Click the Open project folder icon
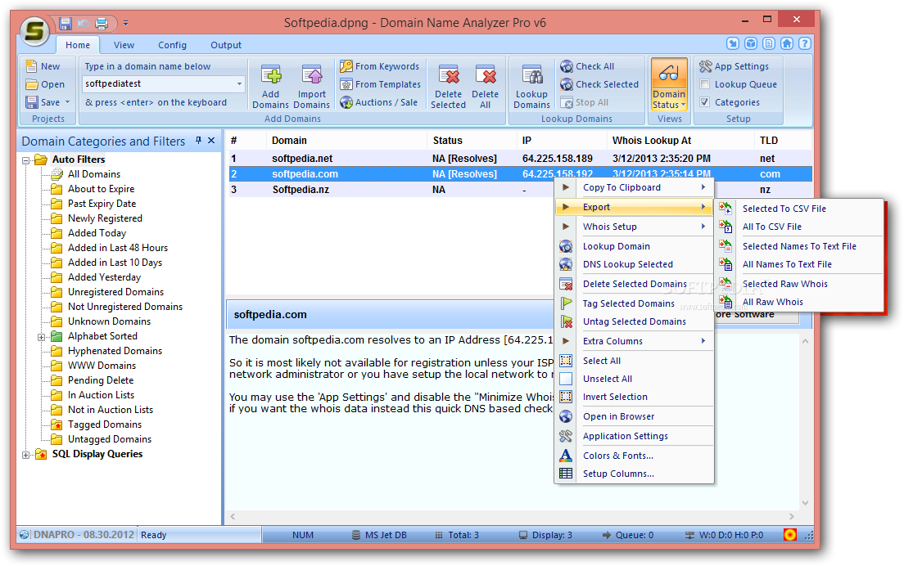The width and height of the screenshot is (904, 566). [32, 84]
